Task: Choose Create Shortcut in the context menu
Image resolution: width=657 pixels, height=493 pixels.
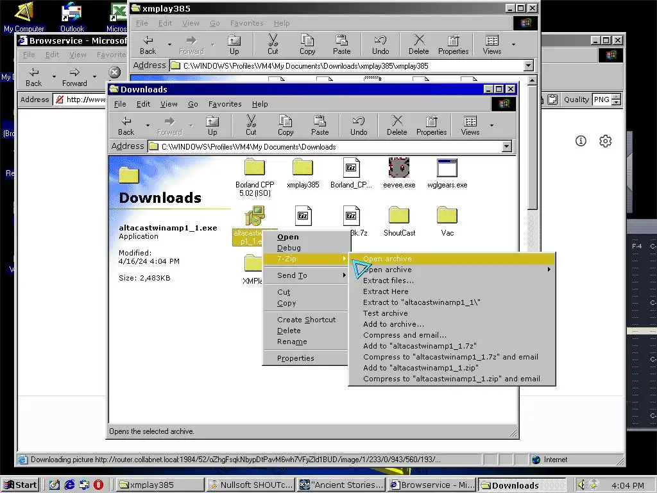Action: (x=305, y=320)
